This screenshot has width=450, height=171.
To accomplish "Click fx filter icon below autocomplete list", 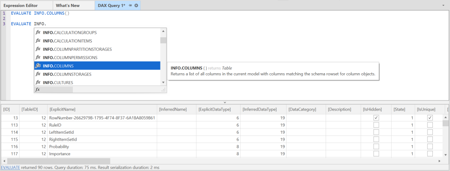I will tap(38, 89).
